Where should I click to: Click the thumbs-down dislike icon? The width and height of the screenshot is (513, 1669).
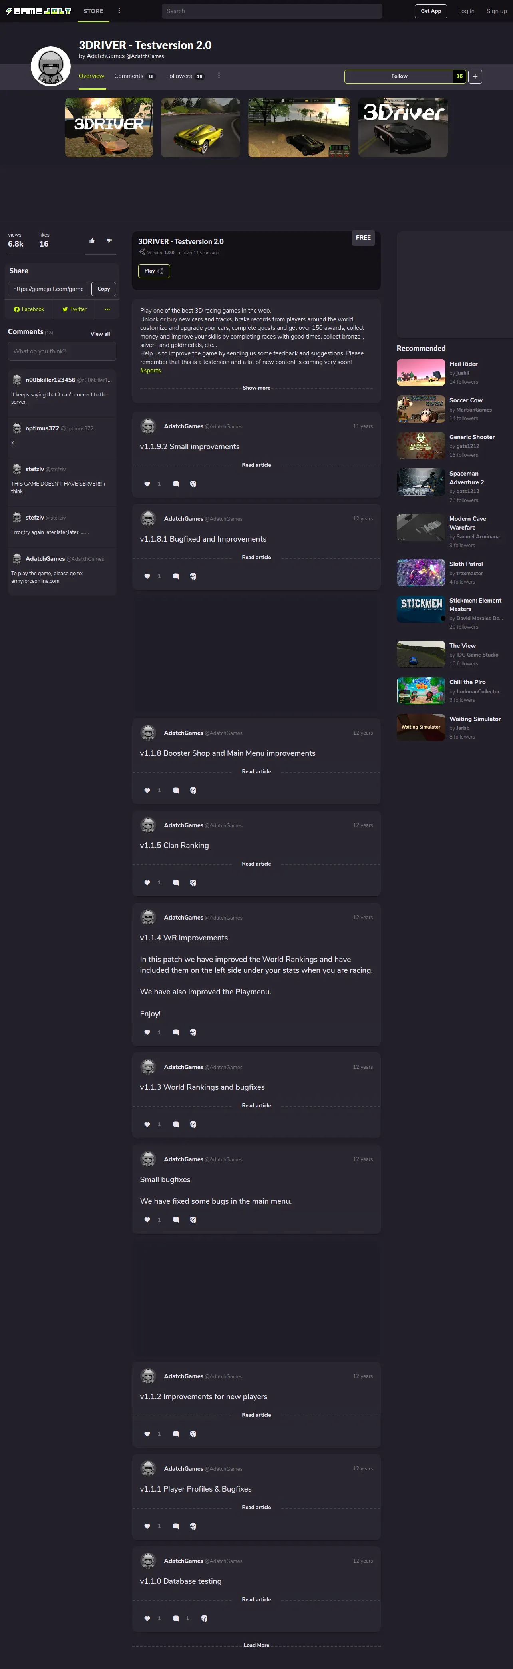point(109,240)
